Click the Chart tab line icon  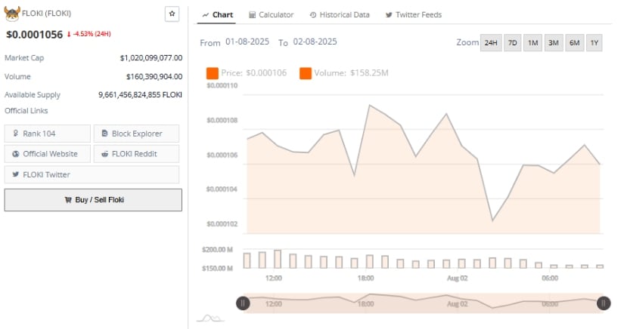[205, 15]
